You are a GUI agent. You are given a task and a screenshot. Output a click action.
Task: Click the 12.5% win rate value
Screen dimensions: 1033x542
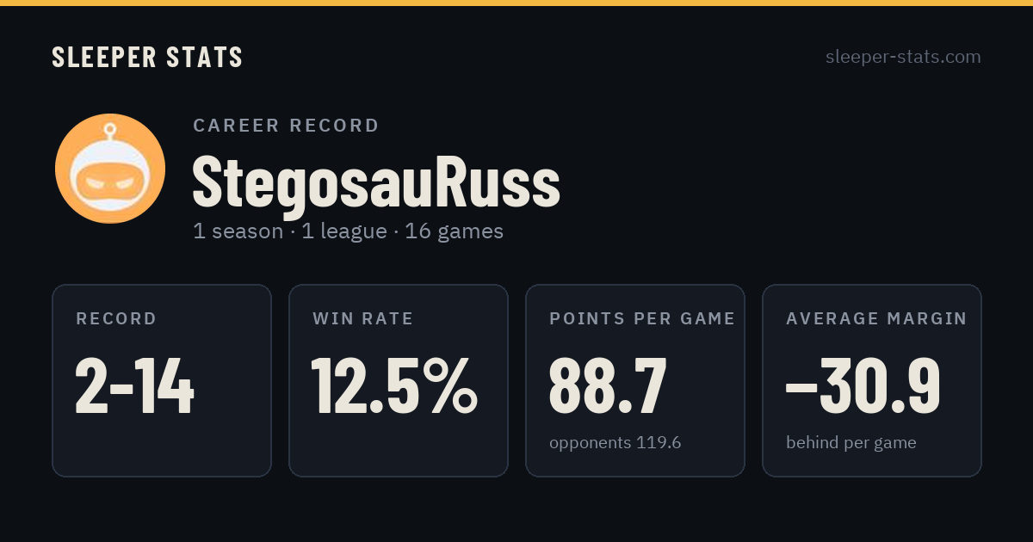coord(394,385)
